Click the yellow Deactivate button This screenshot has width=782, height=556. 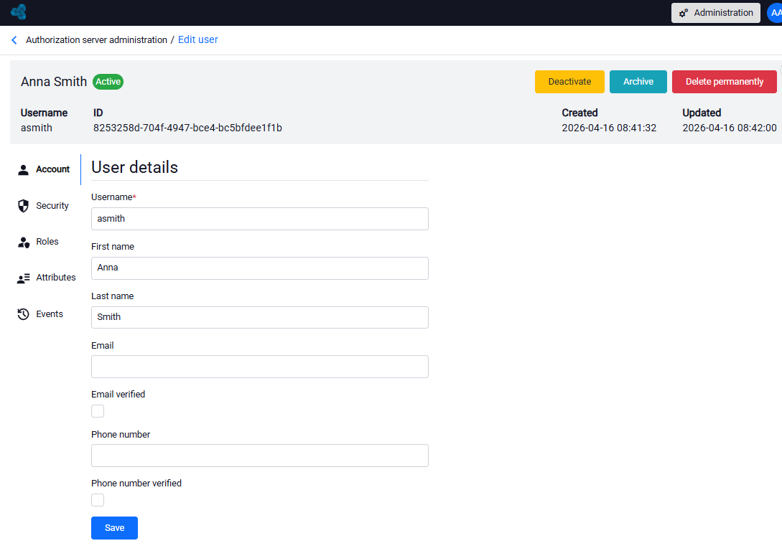coord(569,82)
